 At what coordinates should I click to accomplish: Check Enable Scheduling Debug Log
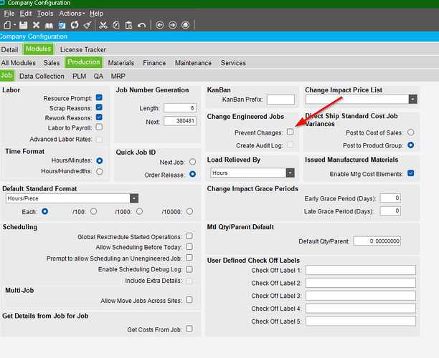pos(189,269)
